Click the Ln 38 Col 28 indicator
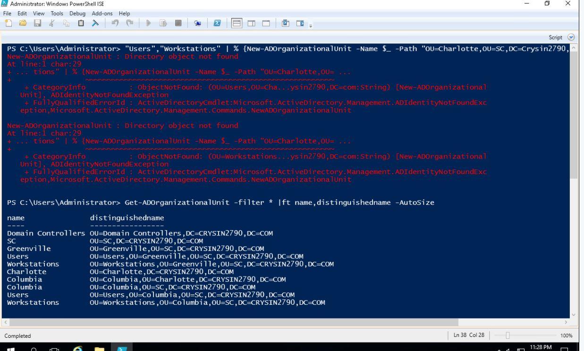The height and width of the screenshot is (351, 584). (x=468, y=336)
